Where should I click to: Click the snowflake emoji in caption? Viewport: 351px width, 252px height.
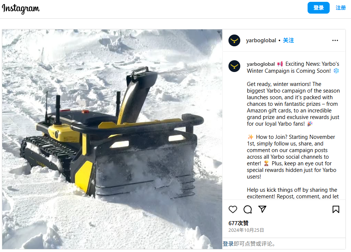[x=336, y=71]
